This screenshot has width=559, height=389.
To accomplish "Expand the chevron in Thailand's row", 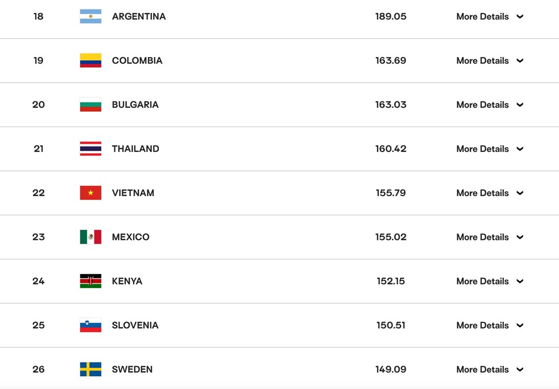I will pos(520,149).
